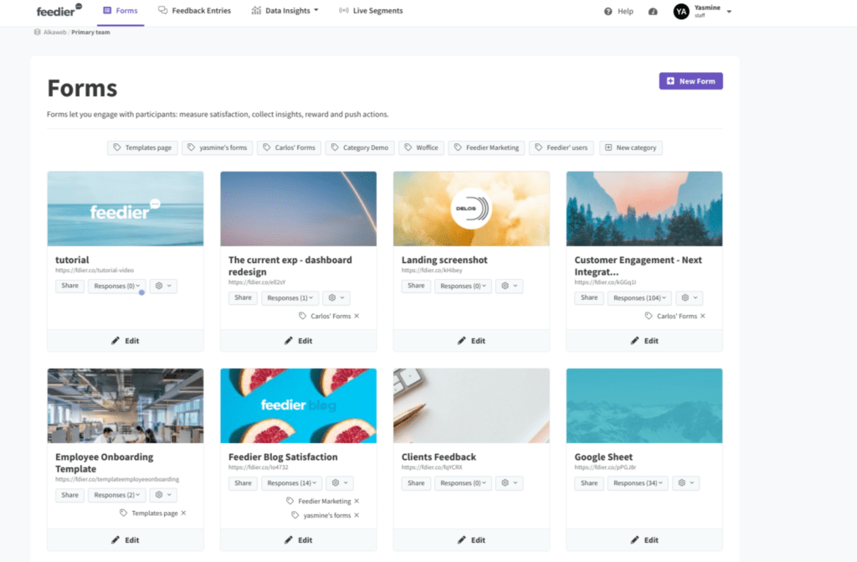
Task: Open settings gear for Landing screenshot
Action: pos(510,286)
